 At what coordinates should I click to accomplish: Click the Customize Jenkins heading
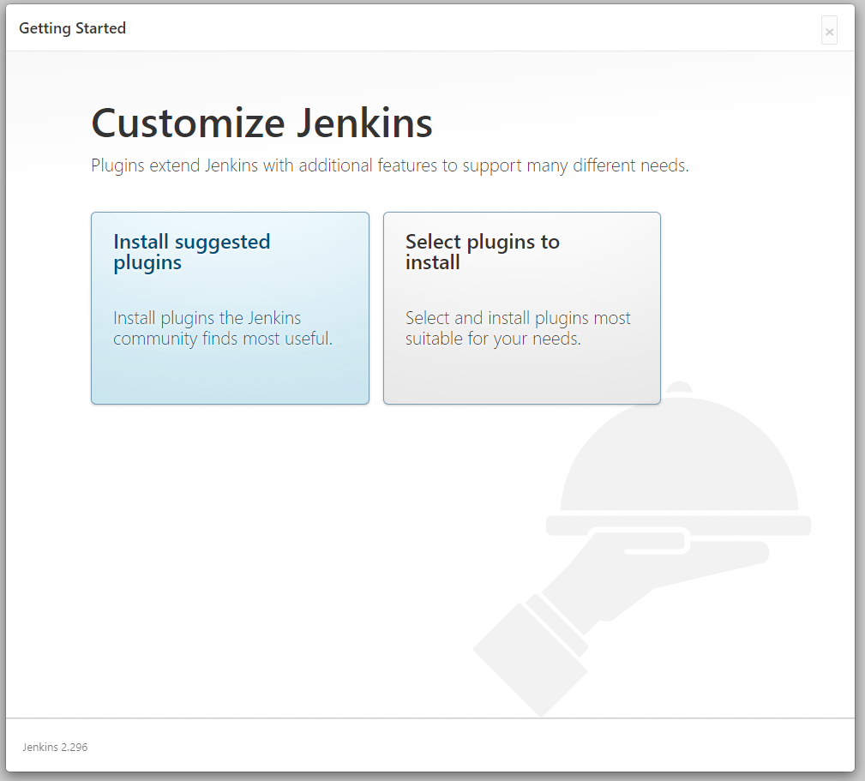point(261,123)
